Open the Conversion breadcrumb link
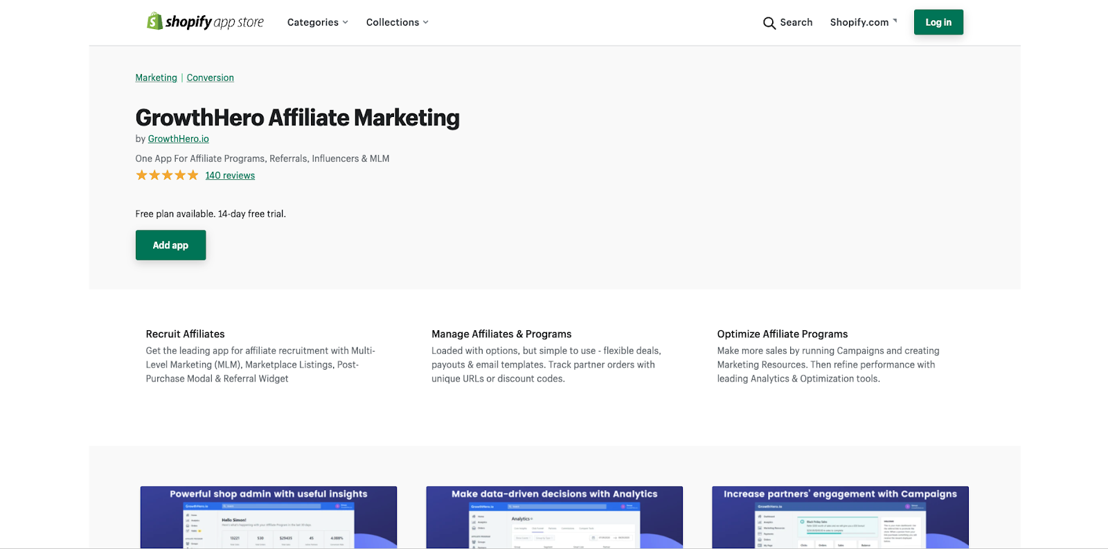 (211, 78)
